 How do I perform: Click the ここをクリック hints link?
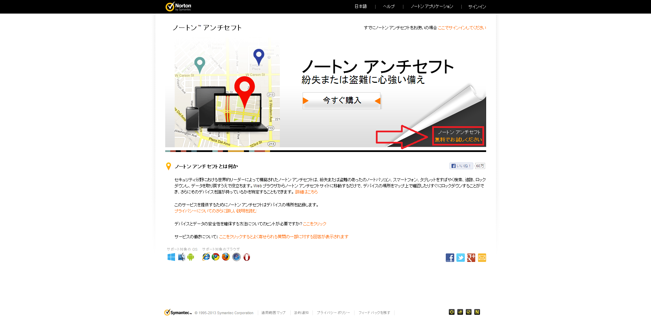315,224
